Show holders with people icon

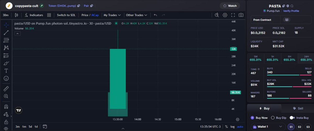point(287,20)
